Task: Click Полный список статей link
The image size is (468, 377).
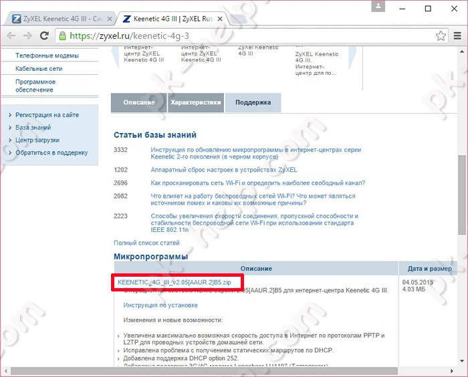Action: click(146, 243)
